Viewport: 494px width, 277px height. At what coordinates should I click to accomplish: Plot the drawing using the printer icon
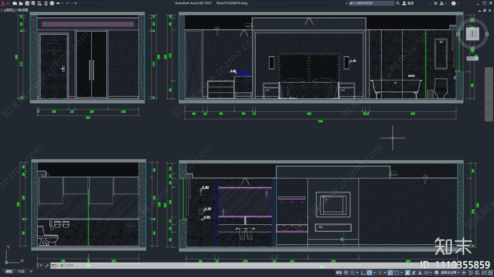(52, 3)
